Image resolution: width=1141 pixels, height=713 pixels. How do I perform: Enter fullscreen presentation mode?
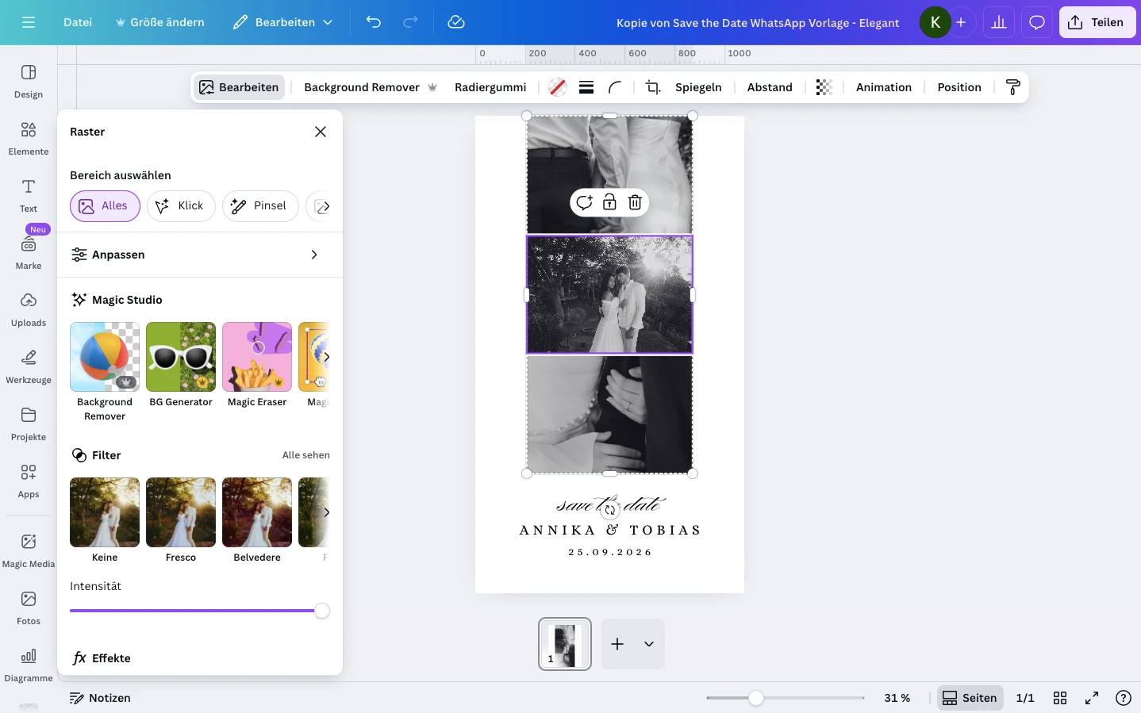(1092, 698)
